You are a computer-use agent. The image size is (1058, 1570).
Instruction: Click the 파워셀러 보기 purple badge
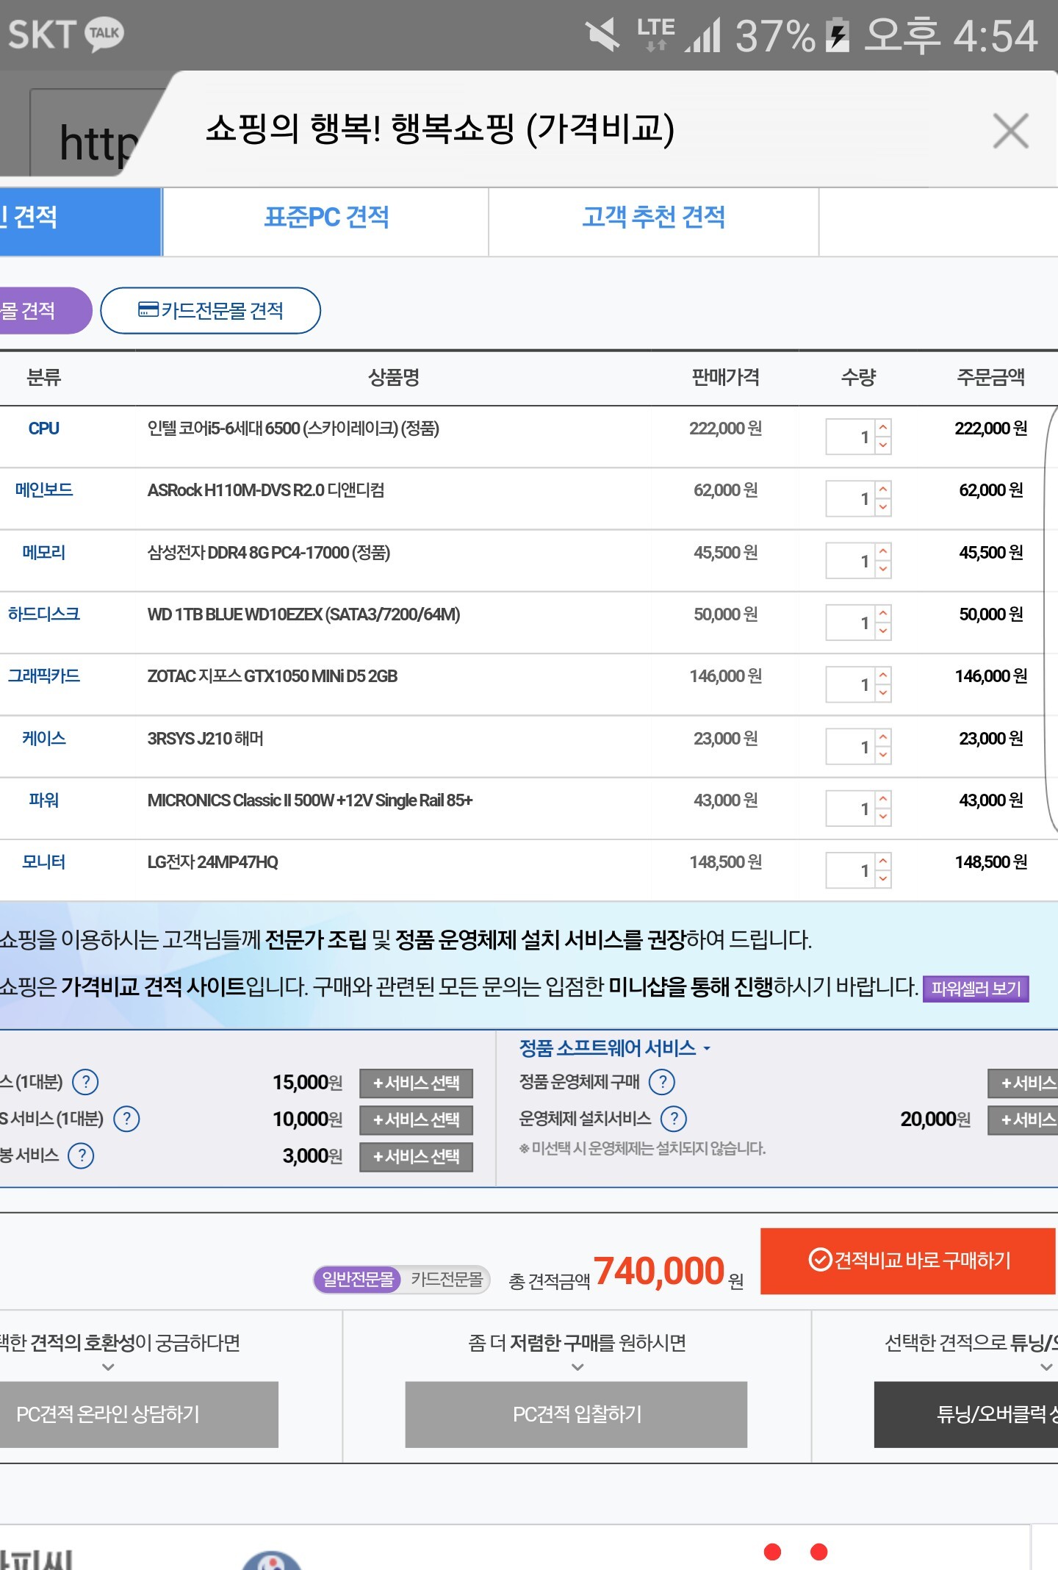point(975,989)
